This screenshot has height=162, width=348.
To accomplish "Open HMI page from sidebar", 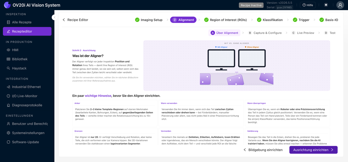I will click(x=27, y=50).
